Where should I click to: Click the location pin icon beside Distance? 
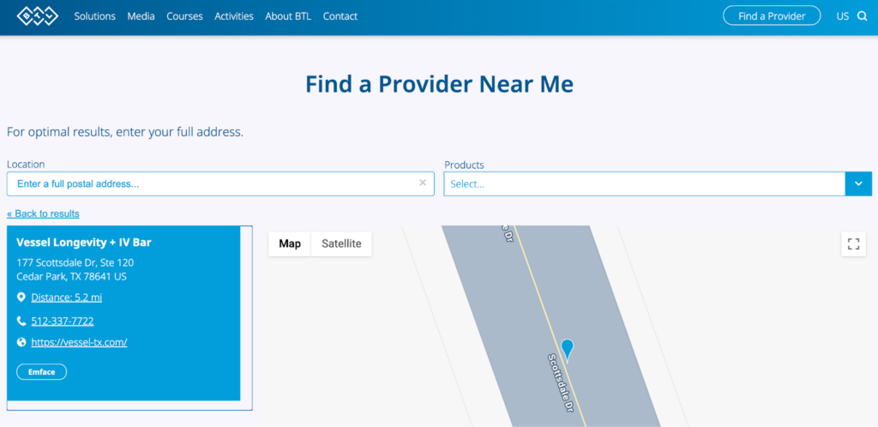tap(21, 298)
